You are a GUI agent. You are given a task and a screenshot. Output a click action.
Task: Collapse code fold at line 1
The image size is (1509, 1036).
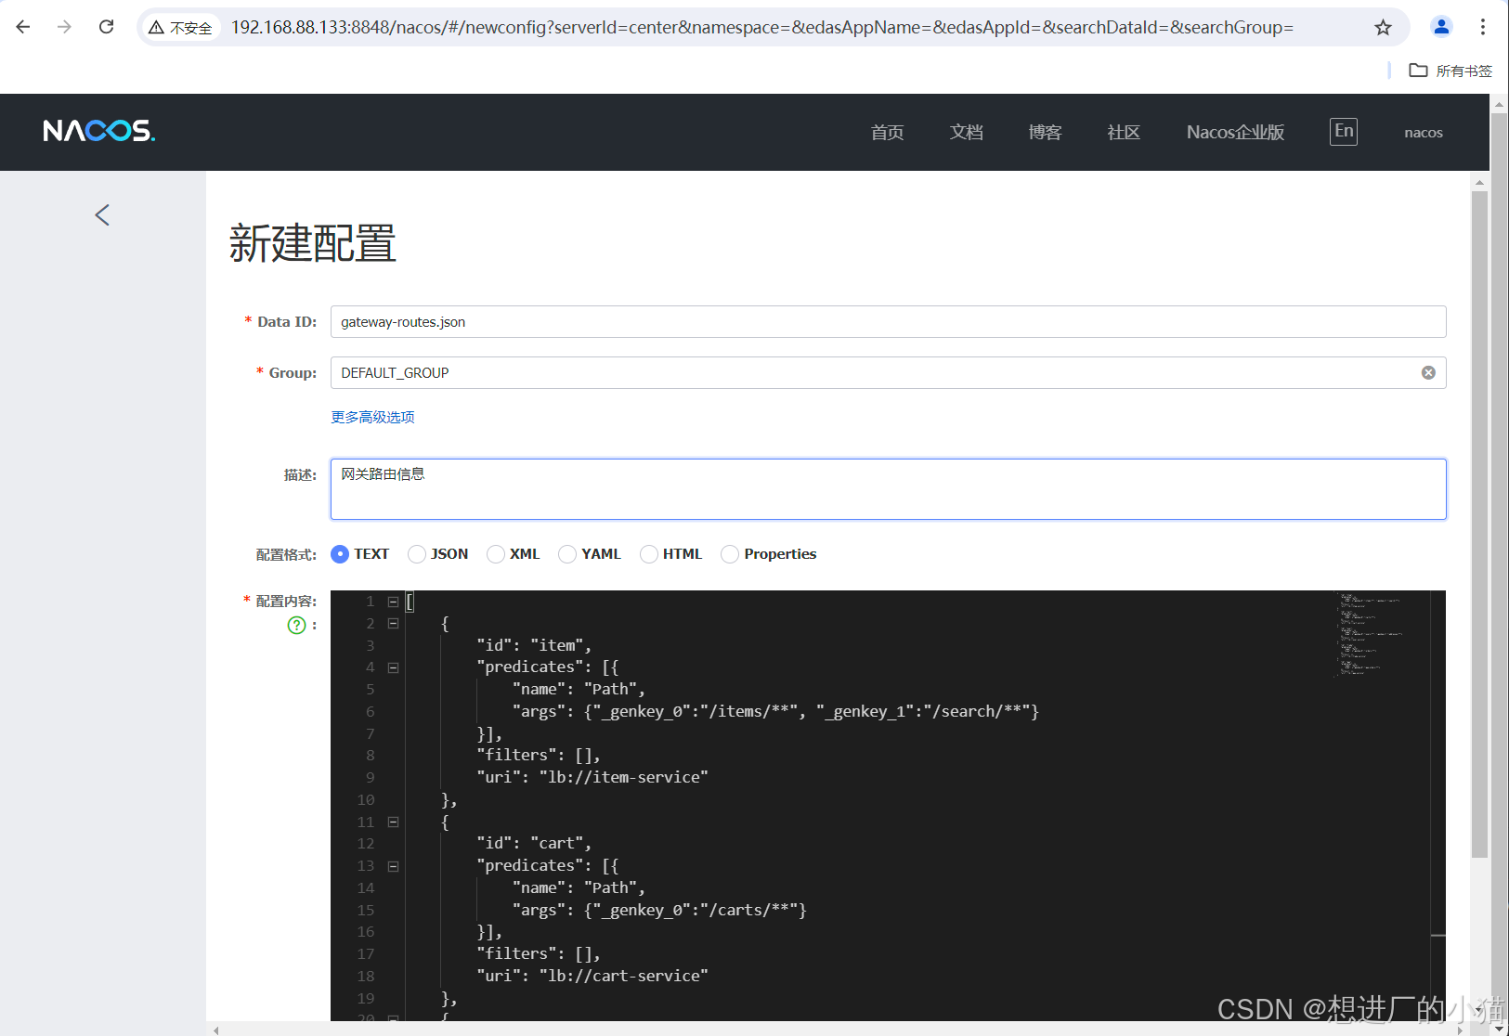393,602
